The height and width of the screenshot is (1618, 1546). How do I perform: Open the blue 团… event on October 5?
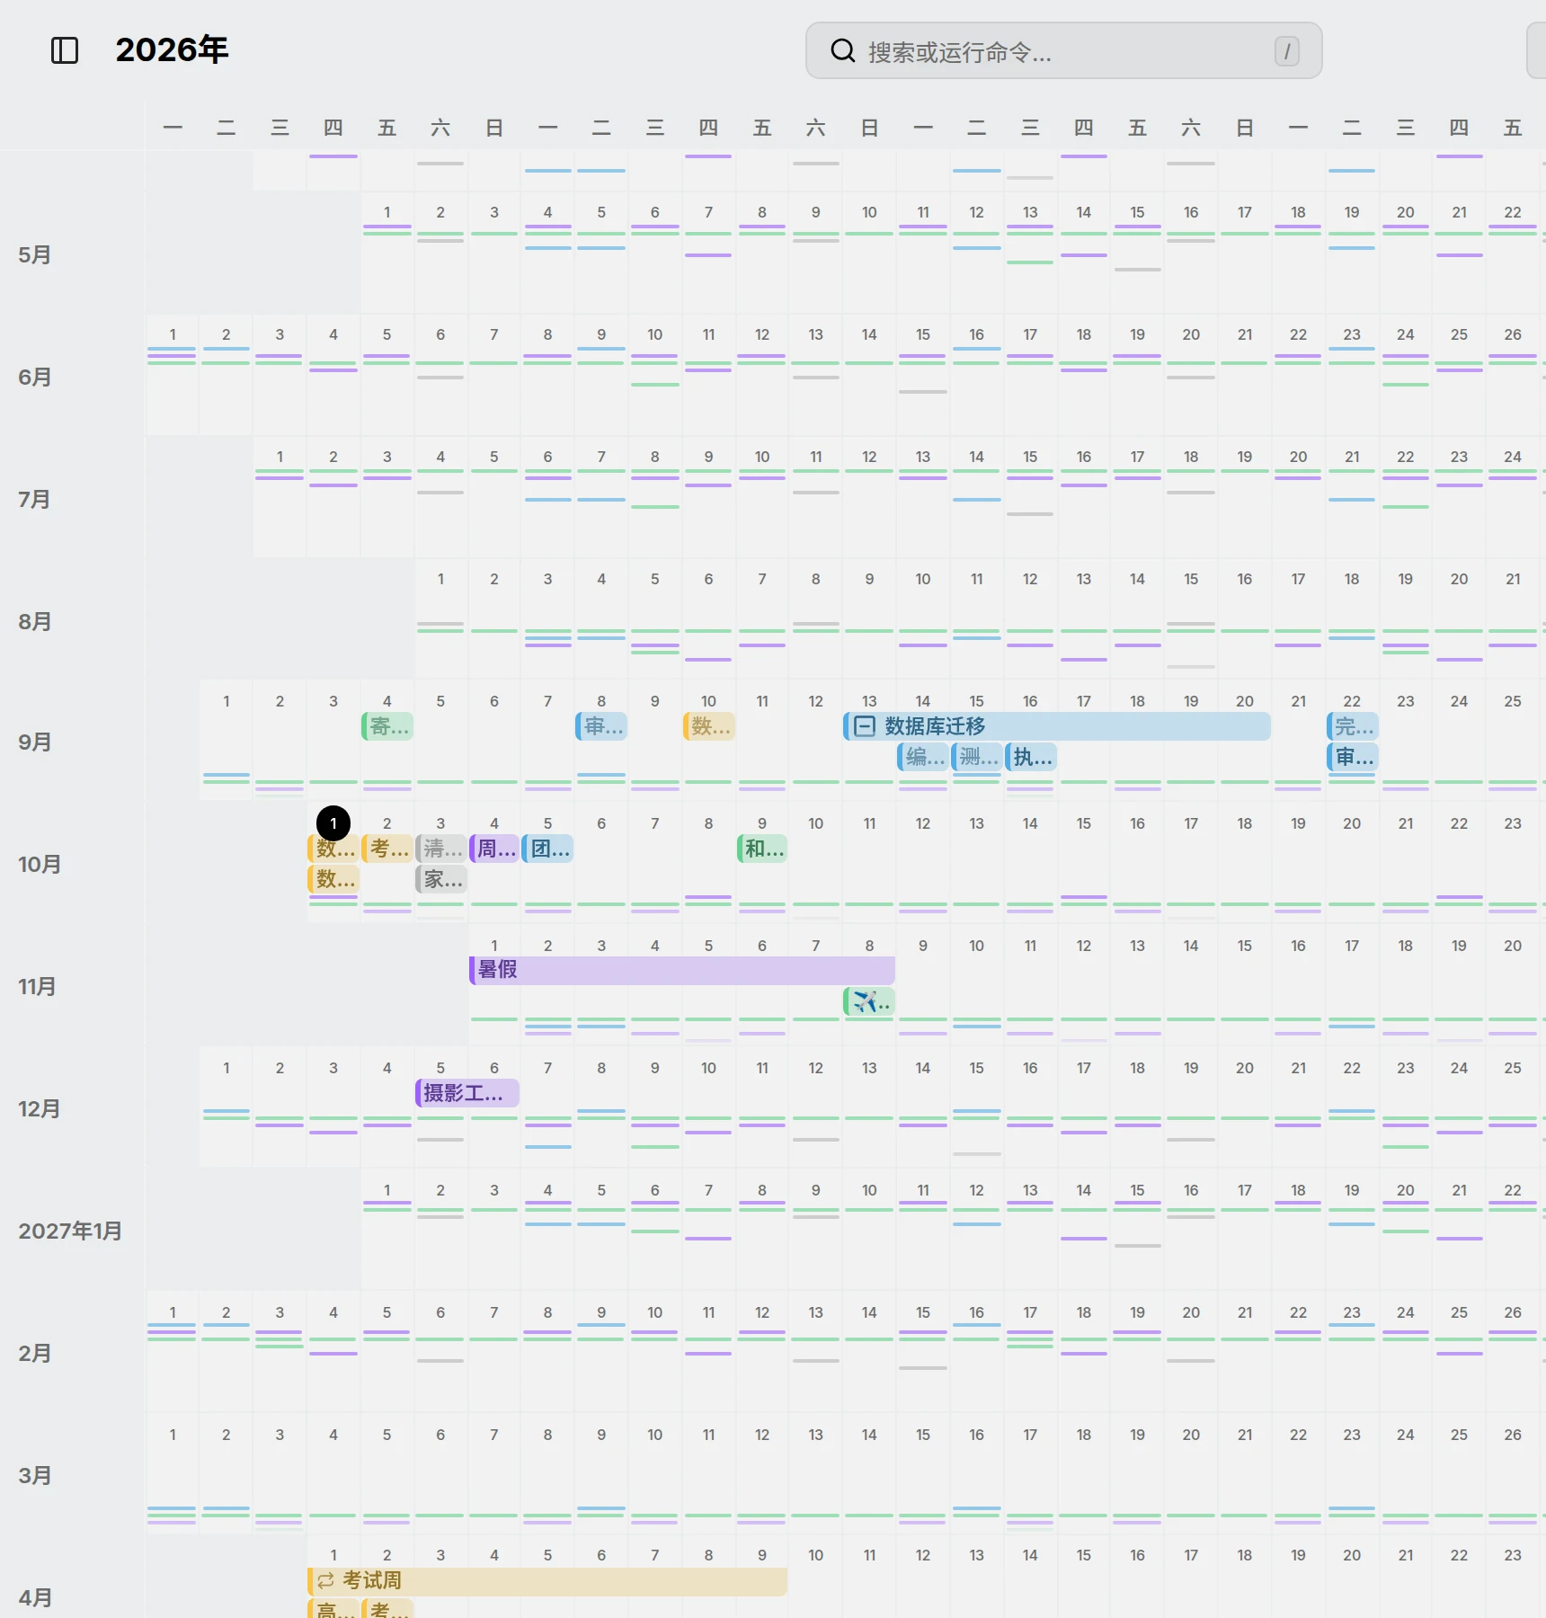coord(547,849)
